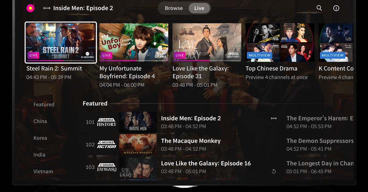Image resolution: width=368 pixels, height=192 pixels.
Task: Open the My Unfortunate Boyfriend thumbnail
Action: point(134,42)
